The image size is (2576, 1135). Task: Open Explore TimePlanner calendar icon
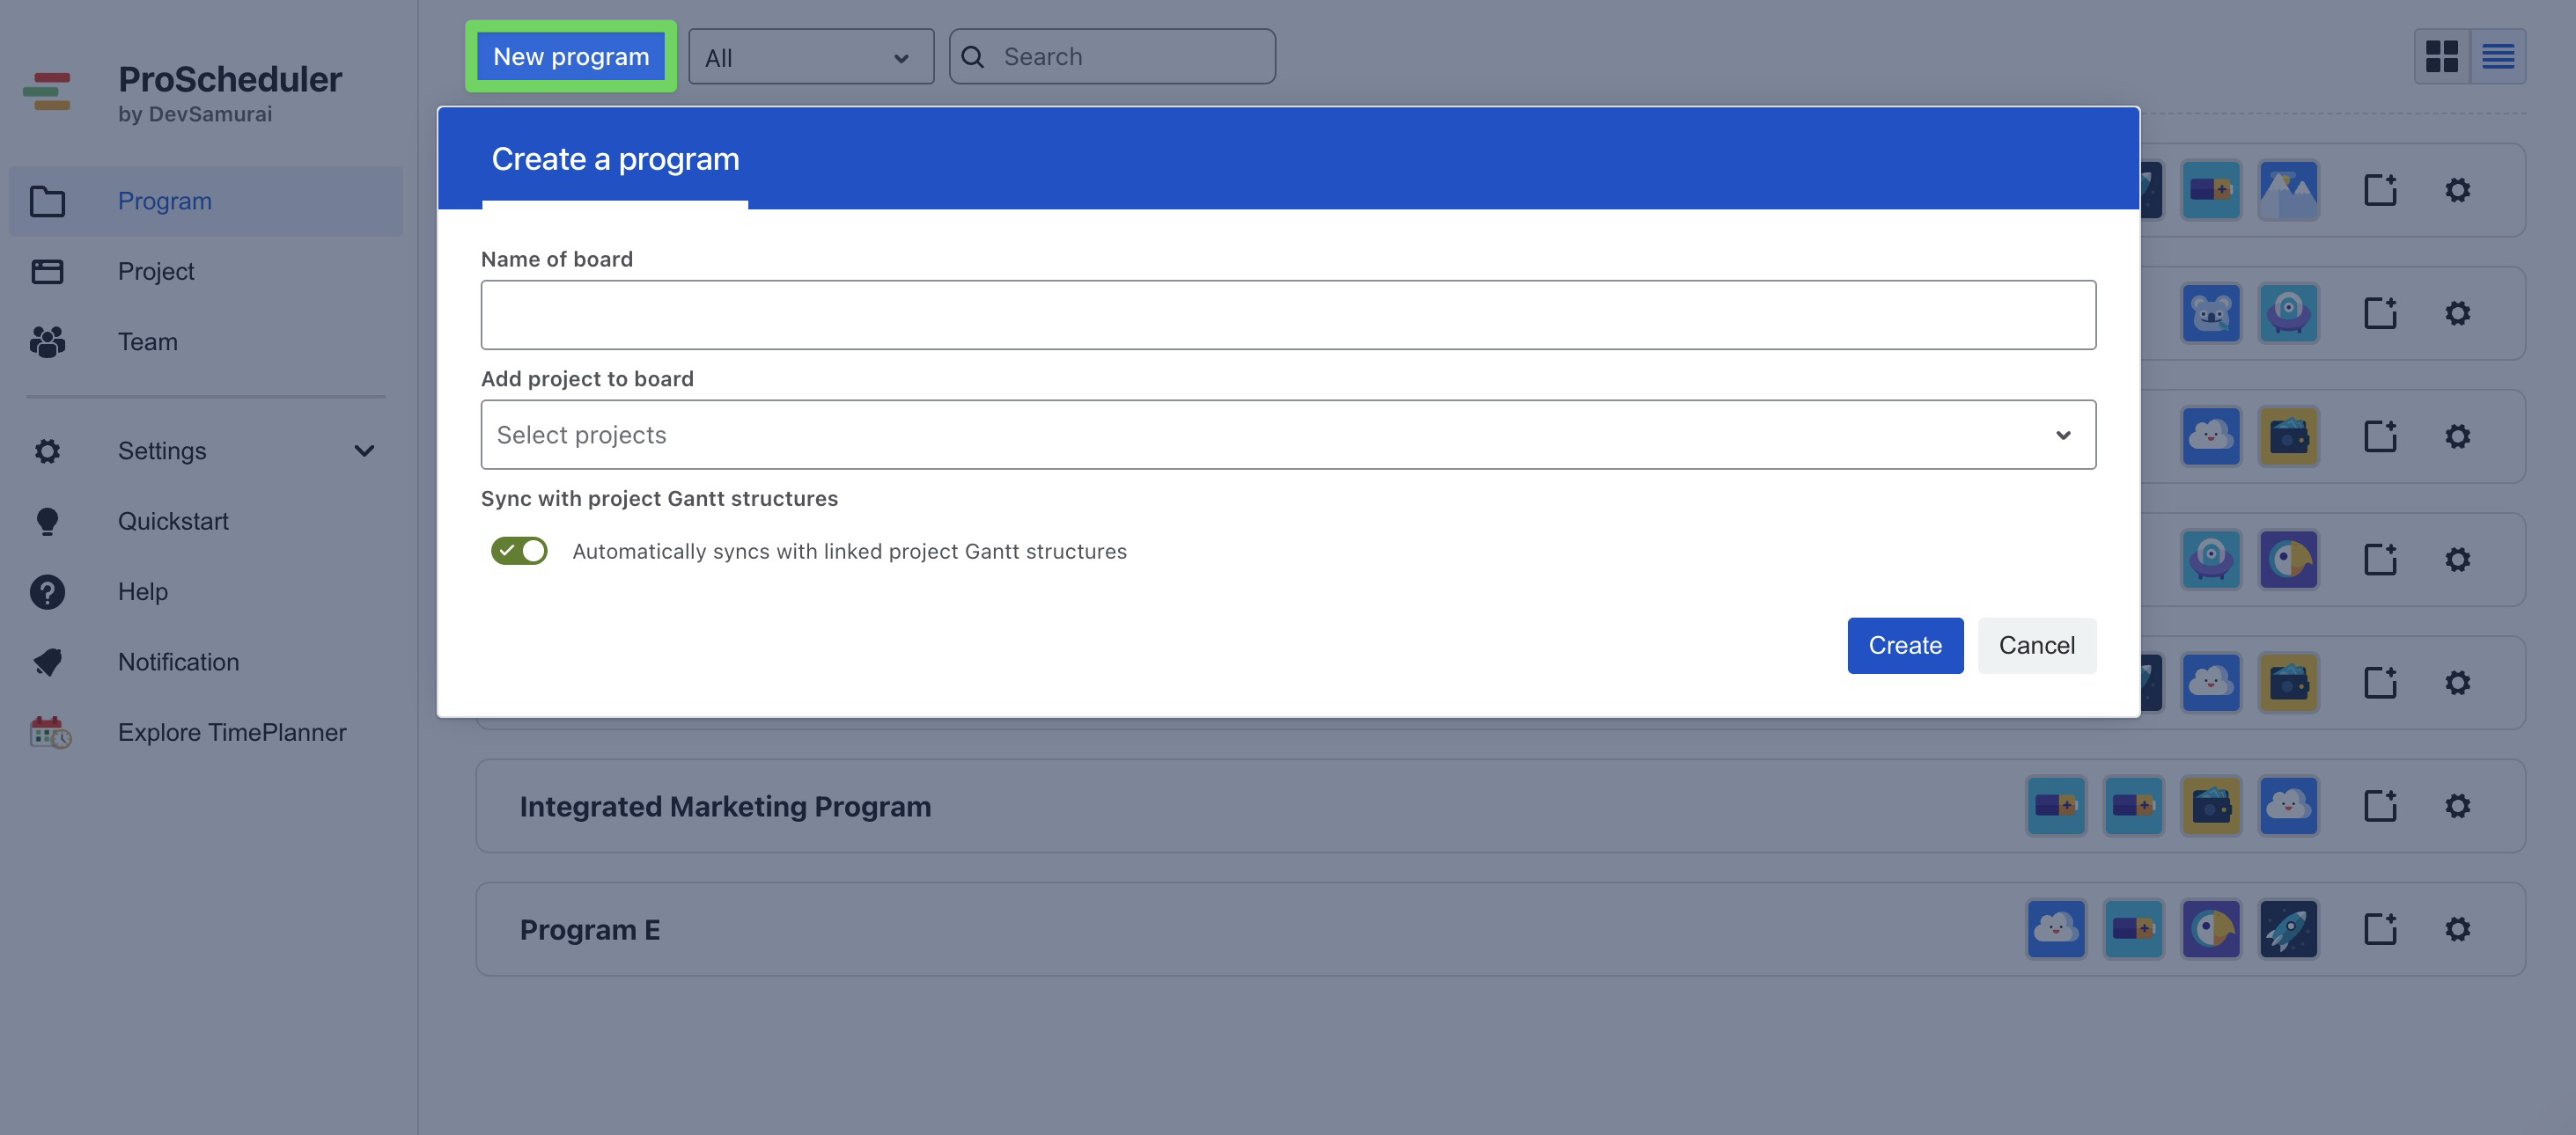click(x=50, y=732)
